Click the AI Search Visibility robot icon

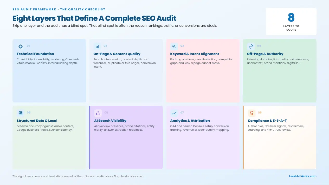pos(98,113)
